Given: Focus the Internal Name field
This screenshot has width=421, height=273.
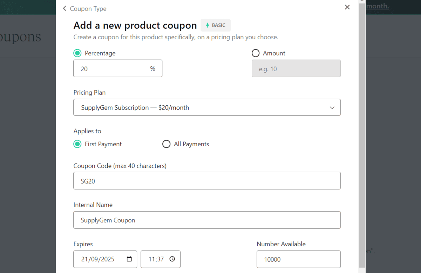Looking at the screenshot, I should (207, 220).
